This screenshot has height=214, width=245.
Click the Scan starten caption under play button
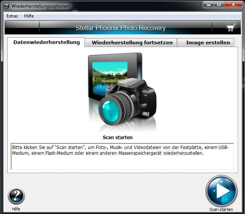tap(221, 209)
